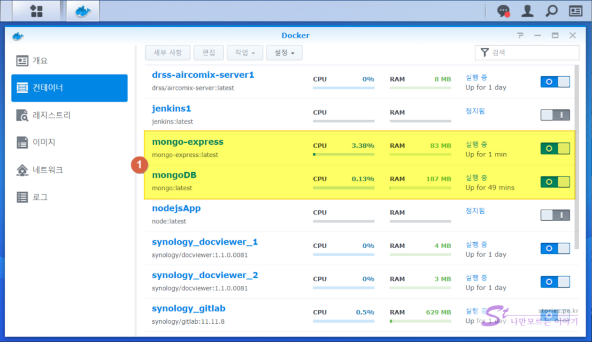Click the filter funnel icon in search

pyautogui.click(x=484, y=52)
